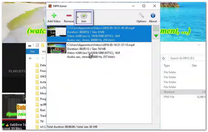Open the blue About info icon
Screen dimensions: 208x132
[x=153, y=16]
